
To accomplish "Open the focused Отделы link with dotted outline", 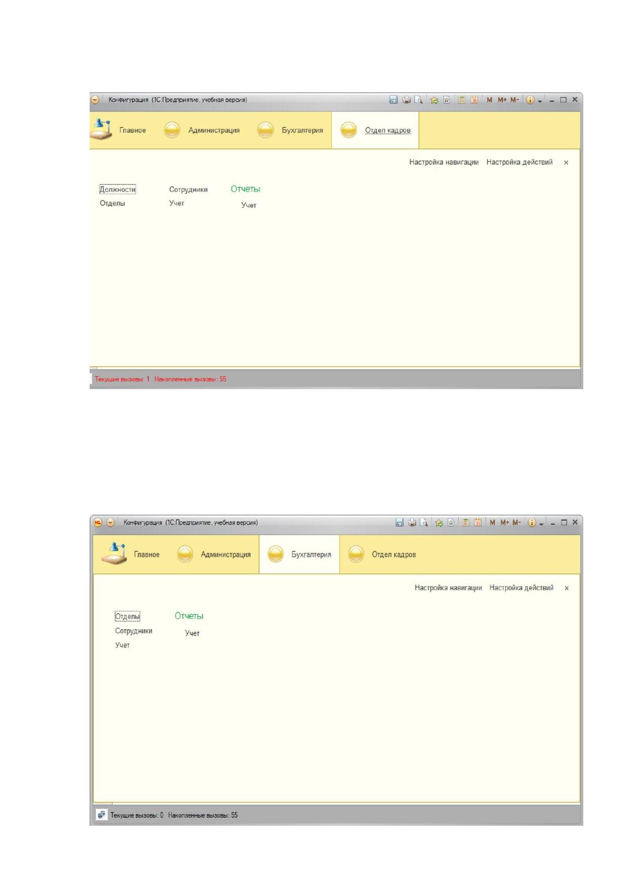I will click(128, 616).
